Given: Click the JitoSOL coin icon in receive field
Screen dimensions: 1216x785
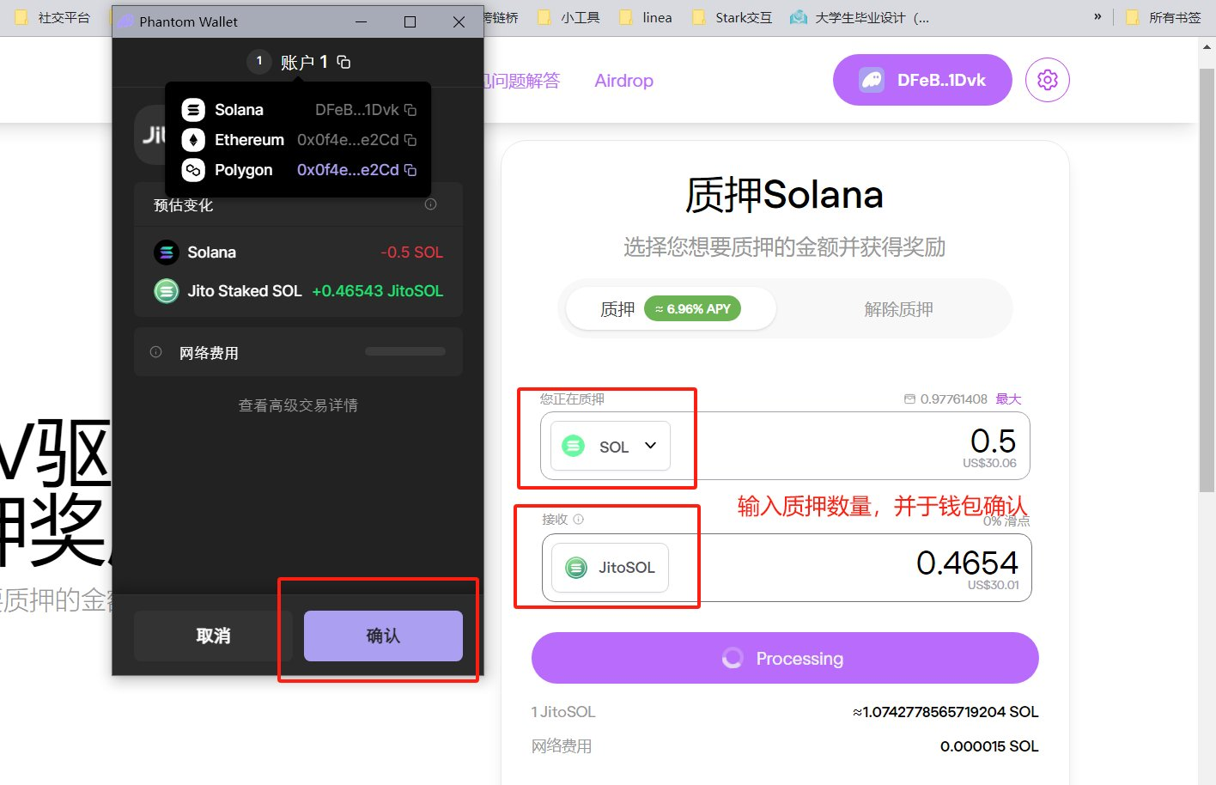Looking at the screenshot, I should click(x=576, y=568).
